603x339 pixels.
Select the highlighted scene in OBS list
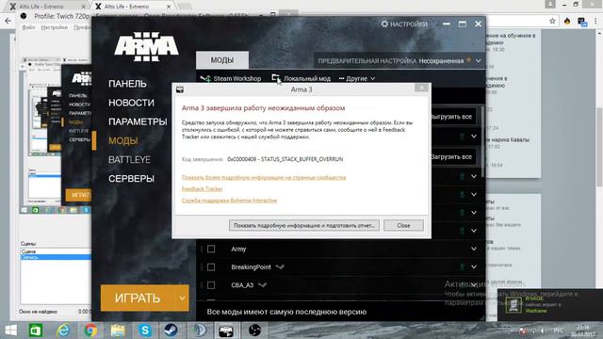(56, 257)
